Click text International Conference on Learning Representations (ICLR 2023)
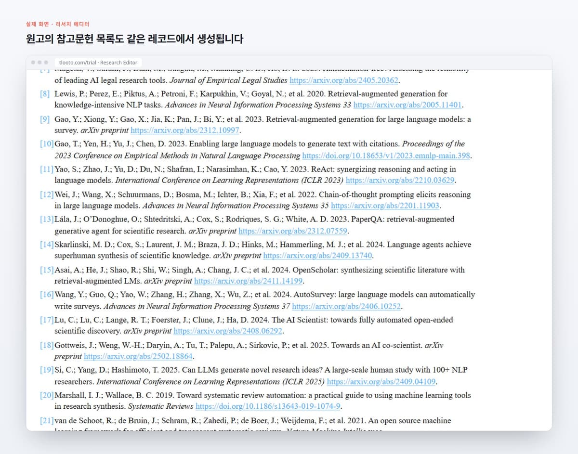This screenshot has height=454, width=578. point(229,180)
